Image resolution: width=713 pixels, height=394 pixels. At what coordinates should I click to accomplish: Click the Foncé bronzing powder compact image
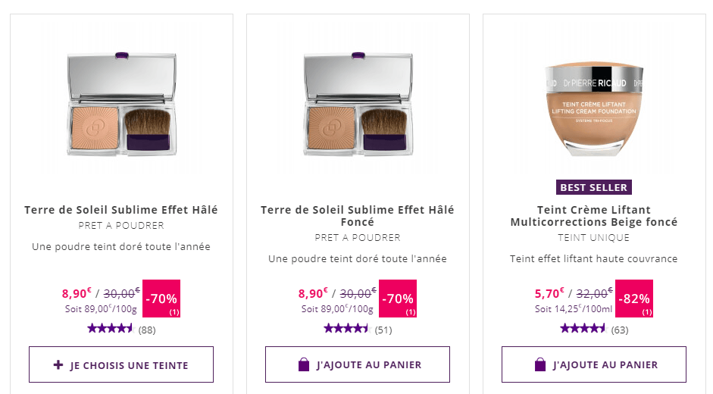coord(358,104)
